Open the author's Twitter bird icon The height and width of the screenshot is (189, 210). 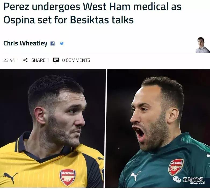62,43
